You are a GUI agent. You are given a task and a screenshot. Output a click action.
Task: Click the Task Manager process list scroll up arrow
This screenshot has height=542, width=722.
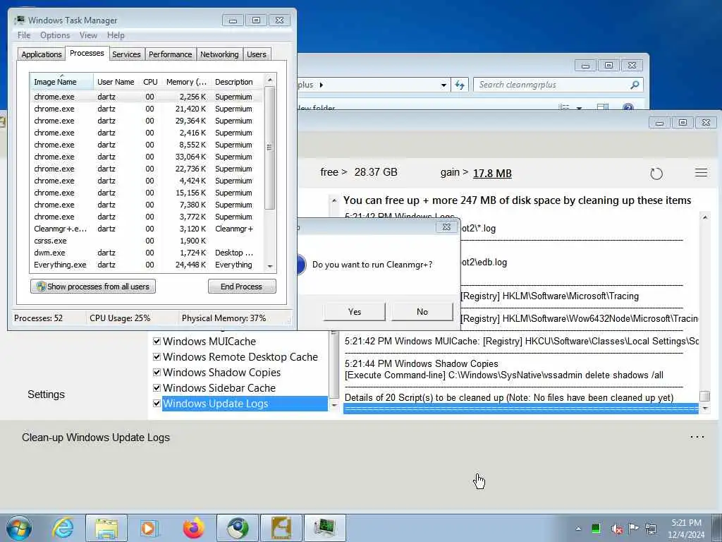point(270,80)
